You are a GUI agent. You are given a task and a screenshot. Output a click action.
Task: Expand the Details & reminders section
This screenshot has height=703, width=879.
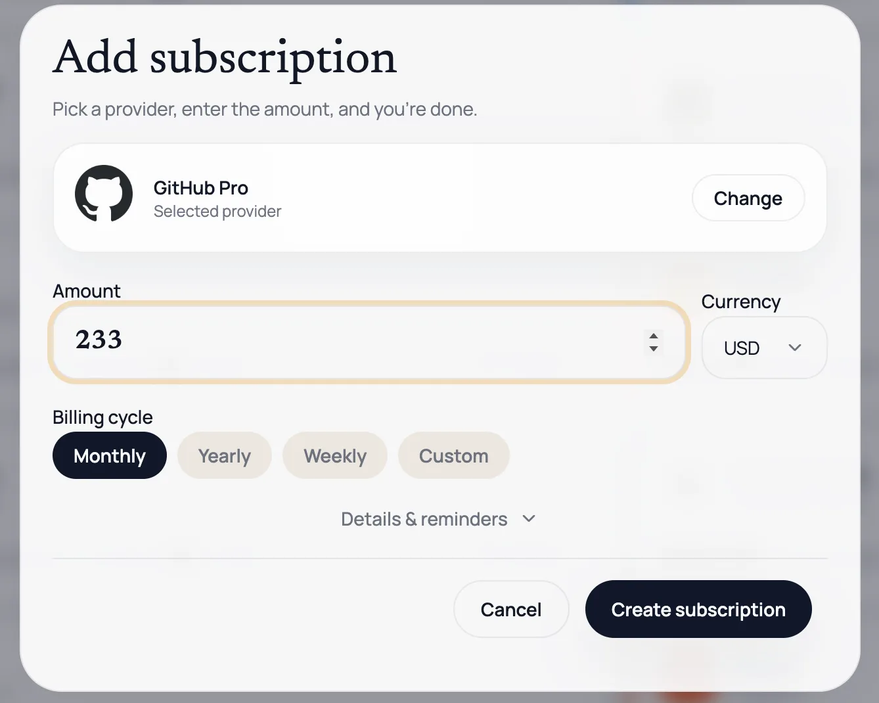coord(424,518)
